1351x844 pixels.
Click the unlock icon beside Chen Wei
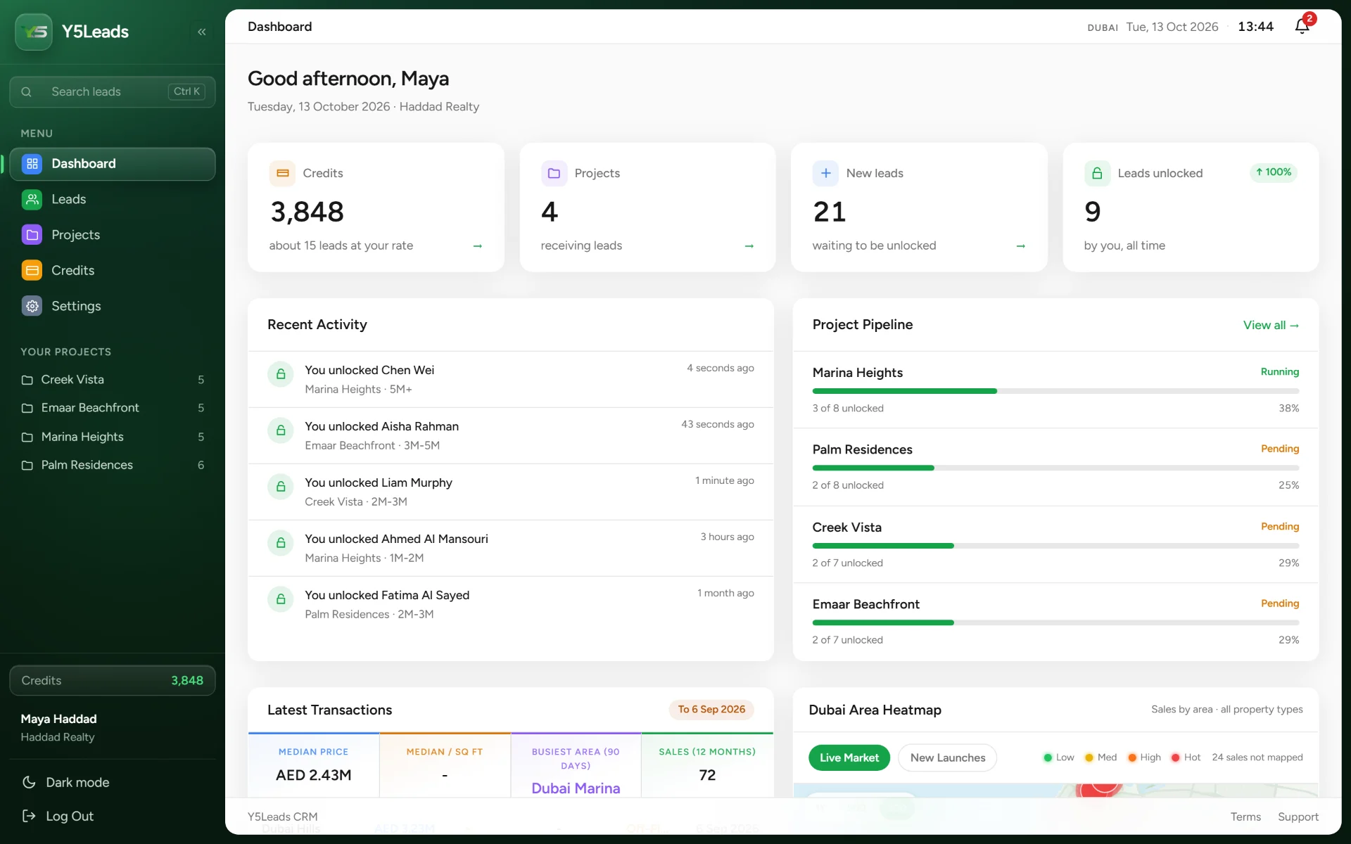click(281, 374)
